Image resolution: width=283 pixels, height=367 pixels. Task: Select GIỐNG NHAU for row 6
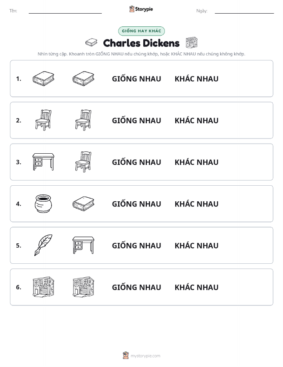coord(137,287)
